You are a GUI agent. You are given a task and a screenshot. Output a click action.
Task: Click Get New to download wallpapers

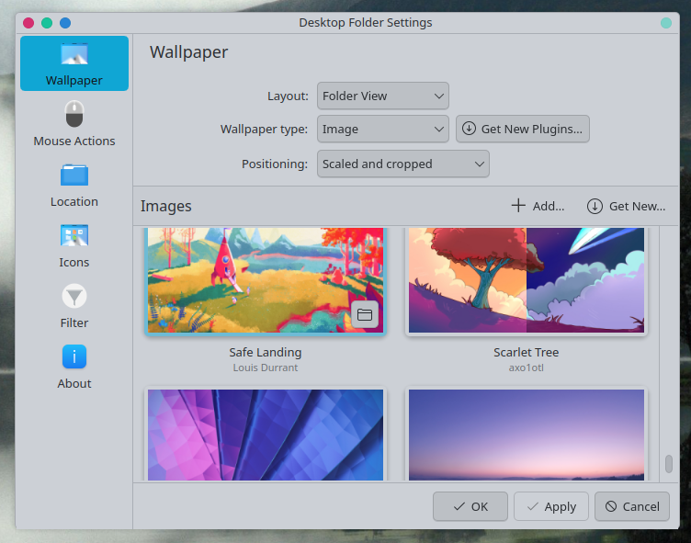[x=627, y=206]
